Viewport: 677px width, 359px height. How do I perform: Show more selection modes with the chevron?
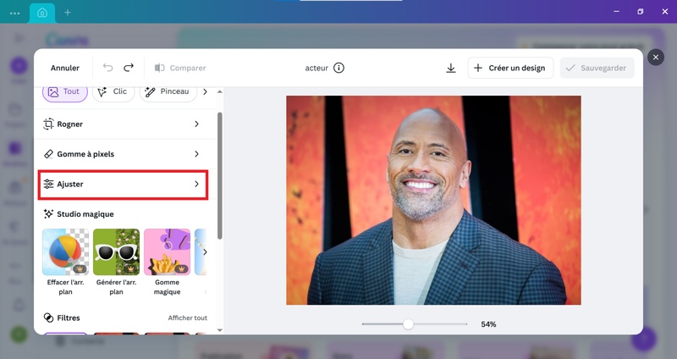(x=205, y=91)
